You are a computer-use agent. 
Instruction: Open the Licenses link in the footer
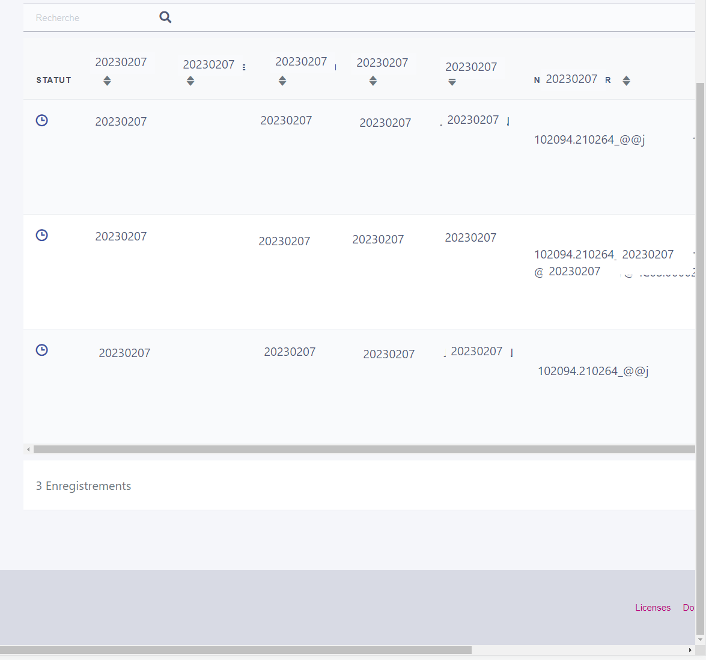[653, 607]
